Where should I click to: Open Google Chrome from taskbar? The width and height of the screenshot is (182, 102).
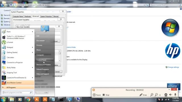28,99
